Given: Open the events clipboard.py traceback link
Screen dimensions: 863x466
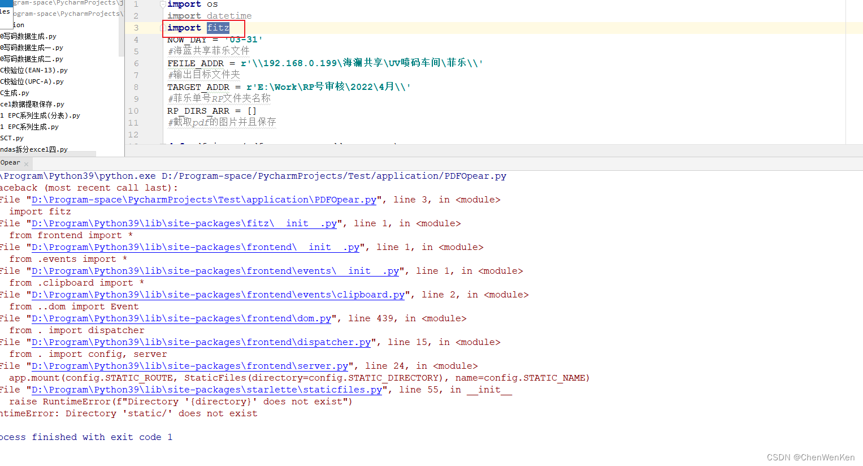Looking at the screenshot, I should click(x=218, y=295).
